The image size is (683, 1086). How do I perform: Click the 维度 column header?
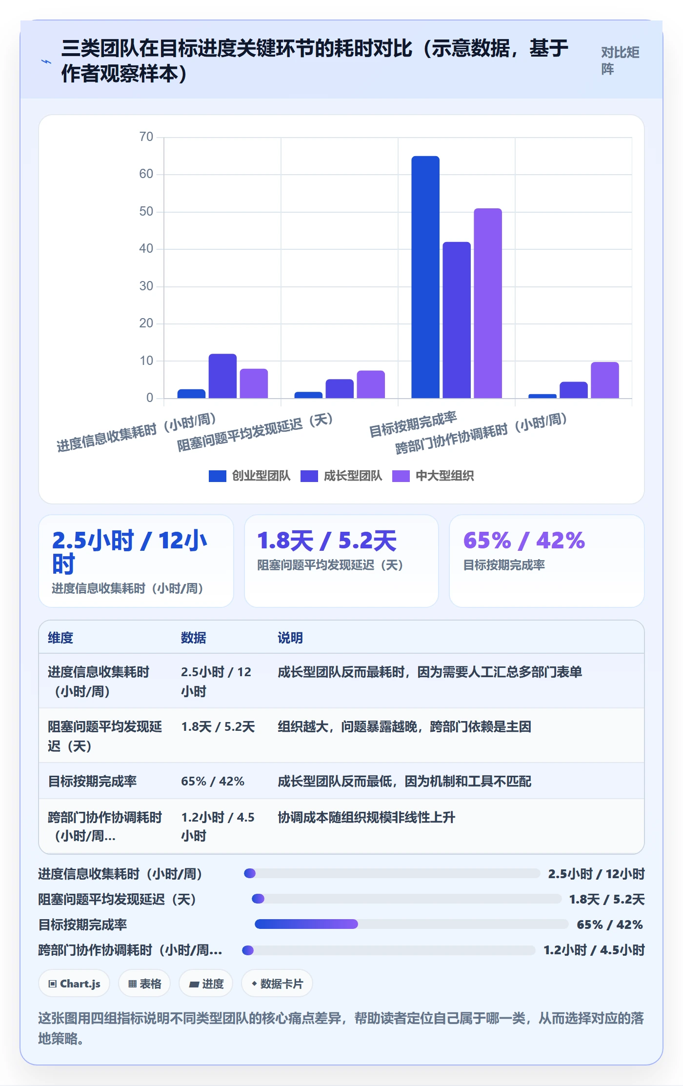[x=60, y=638]
